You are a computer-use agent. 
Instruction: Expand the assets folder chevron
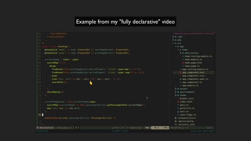click(x=176, y=89)
